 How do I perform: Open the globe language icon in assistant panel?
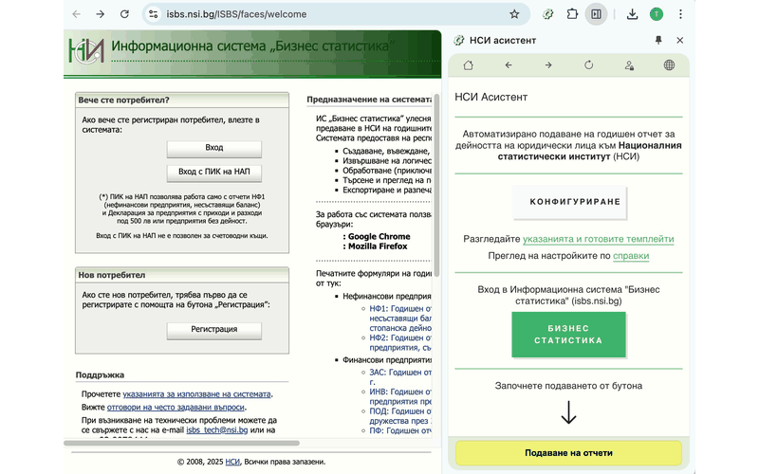(669, 64)
